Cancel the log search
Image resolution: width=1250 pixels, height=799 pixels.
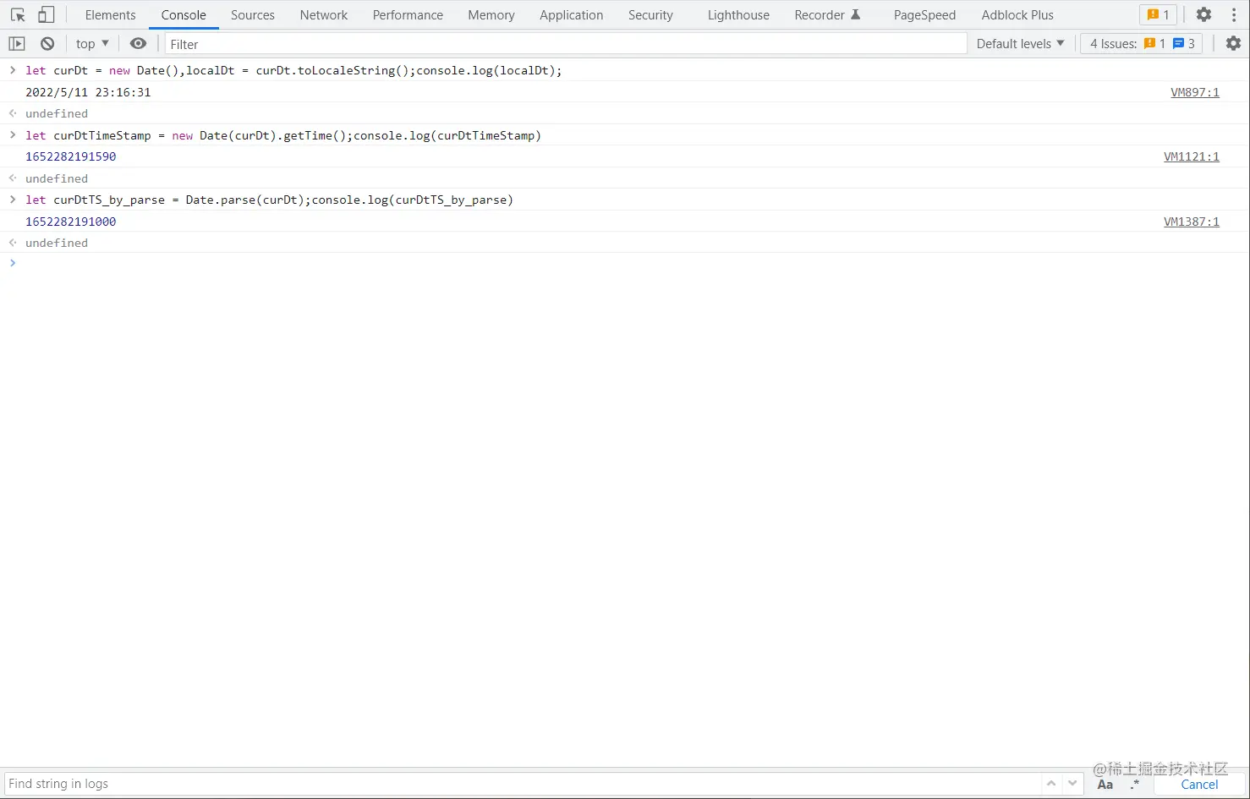[x=1198, y=785]
